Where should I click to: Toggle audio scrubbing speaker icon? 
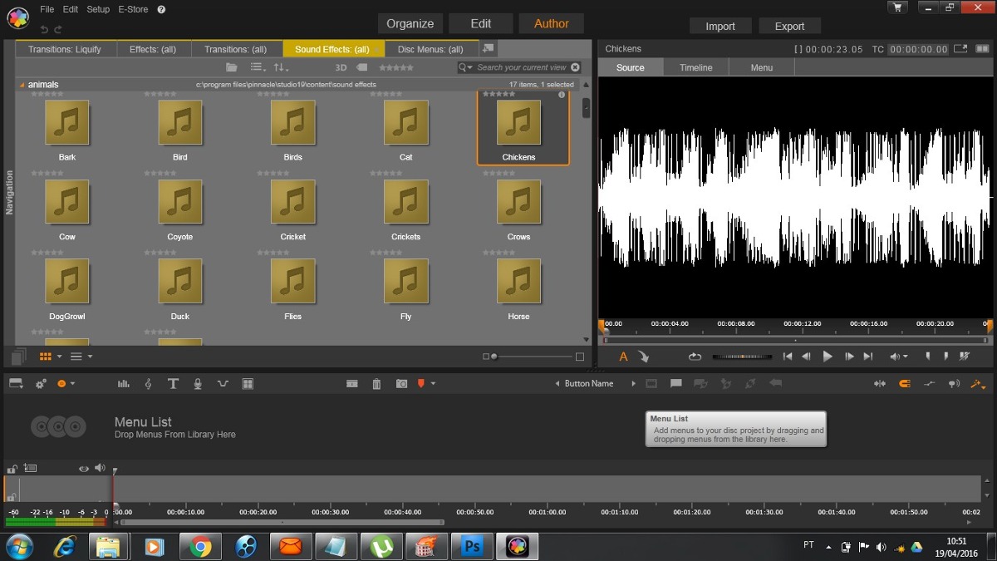954,383
